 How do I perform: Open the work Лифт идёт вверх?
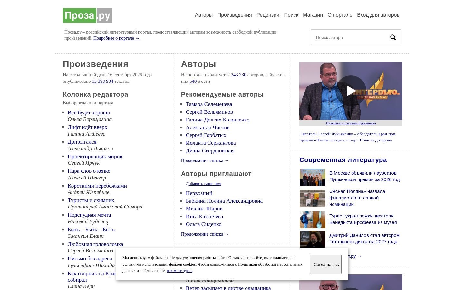tap(87, 127)
